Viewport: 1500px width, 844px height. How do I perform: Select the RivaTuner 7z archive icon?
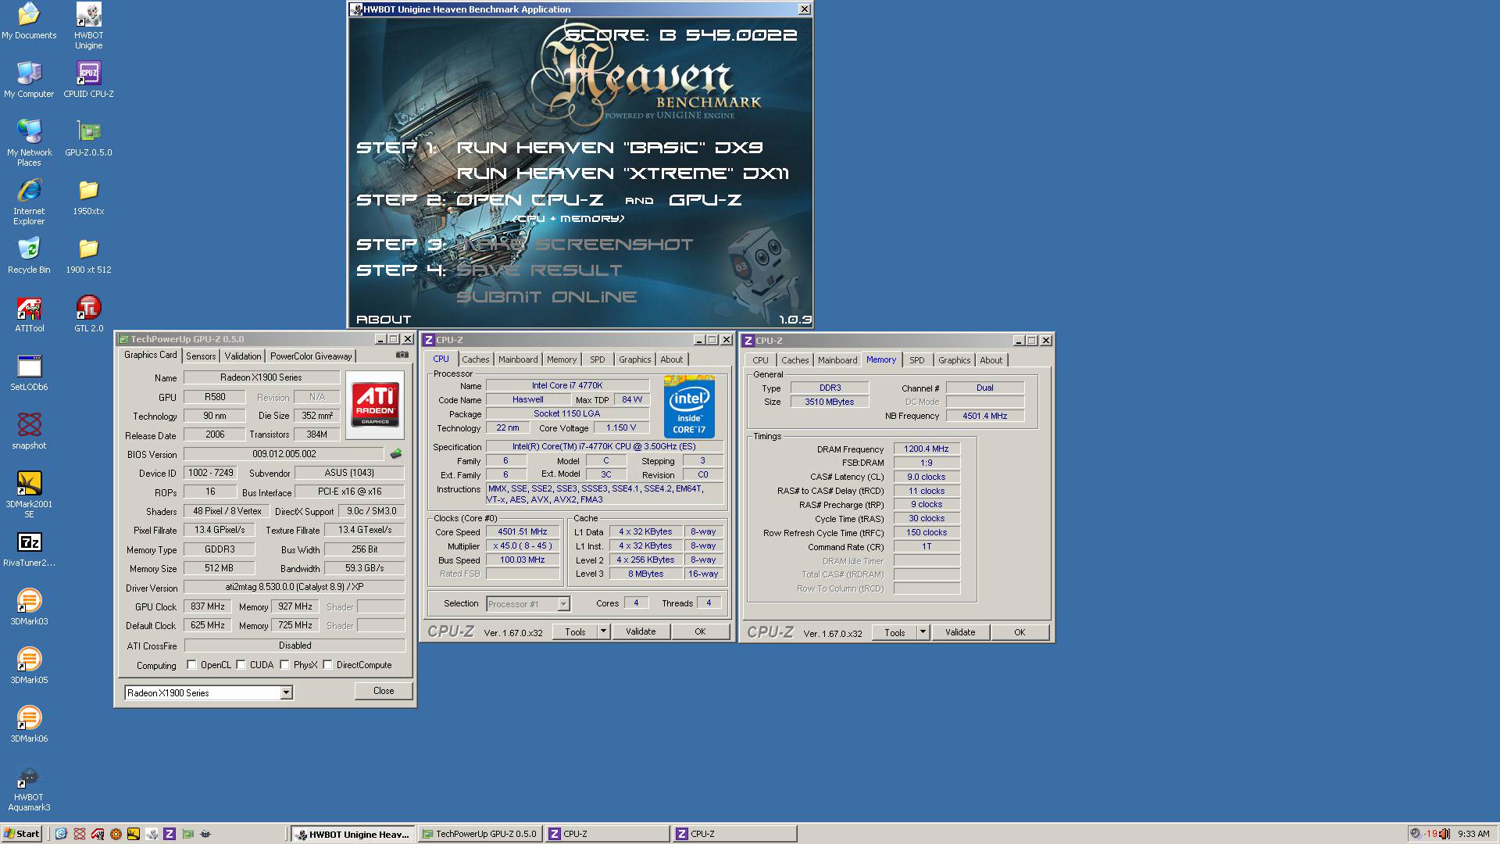(x=29, y=549)
